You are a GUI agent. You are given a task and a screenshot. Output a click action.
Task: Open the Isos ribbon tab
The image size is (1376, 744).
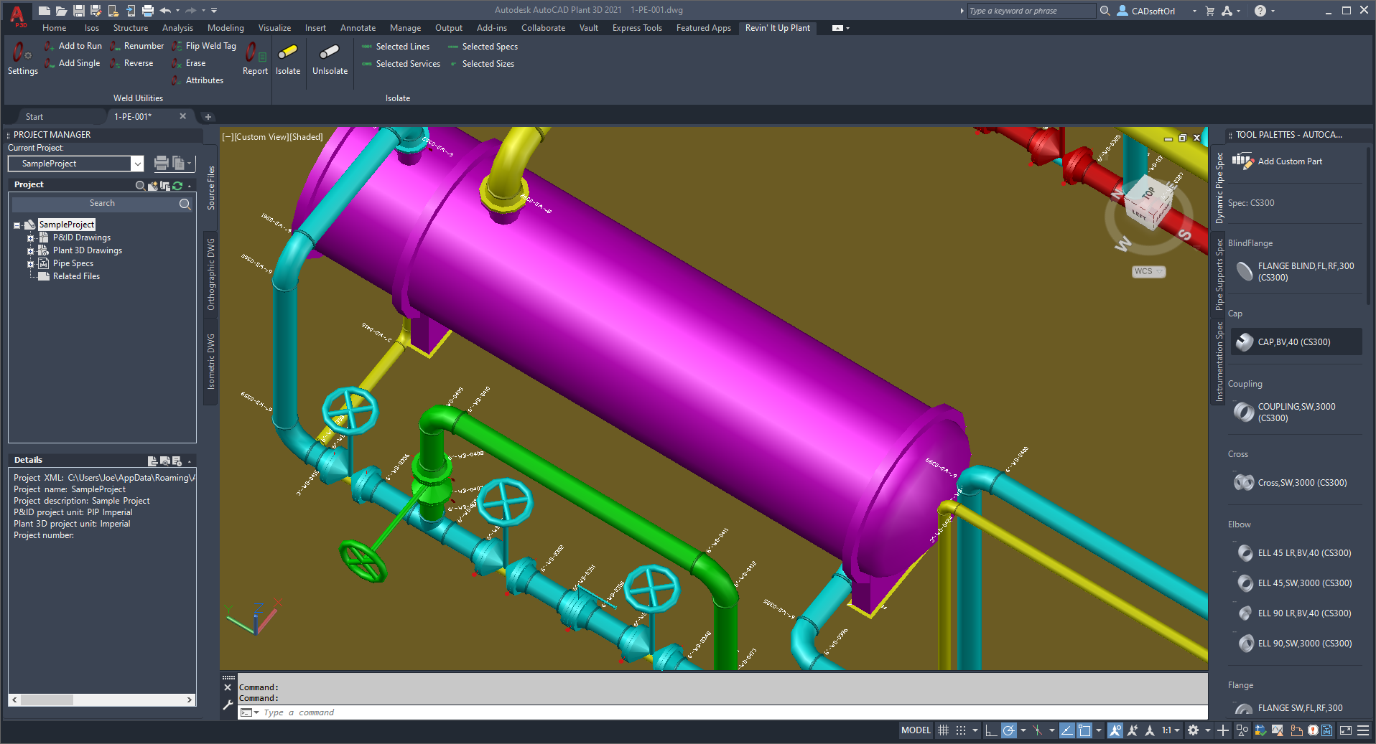(x=92, y=28)
